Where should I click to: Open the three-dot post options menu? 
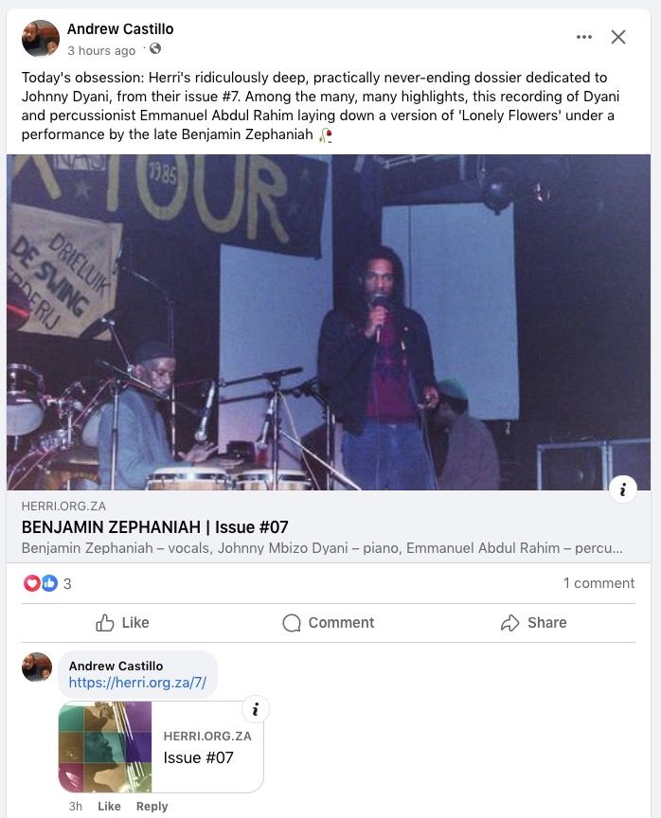click(583, 37)
